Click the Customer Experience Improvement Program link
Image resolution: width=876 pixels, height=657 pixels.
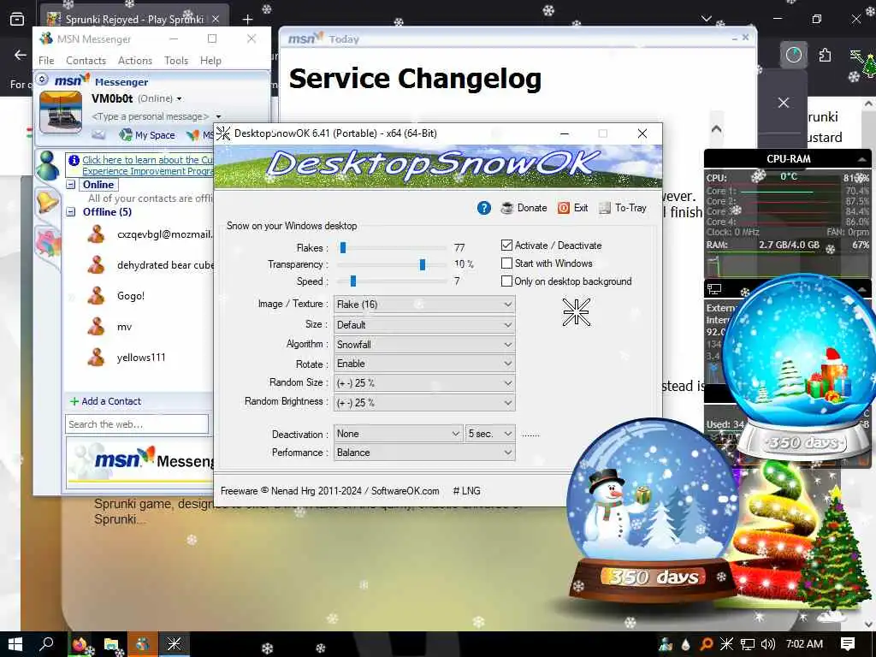pos(147,165)
